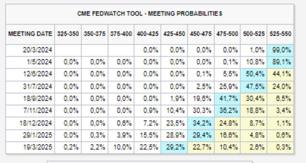Select the MEETING DATE column header
This screenshot has width=306, height=163.
tap(30, 34)
